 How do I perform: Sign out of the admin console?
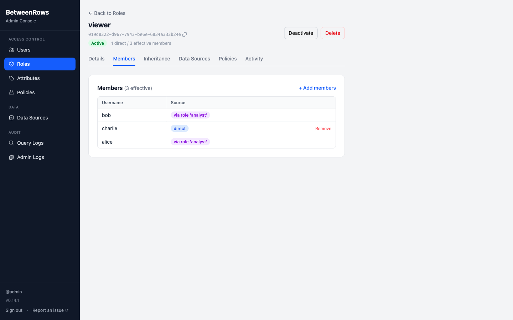point(14,310)
